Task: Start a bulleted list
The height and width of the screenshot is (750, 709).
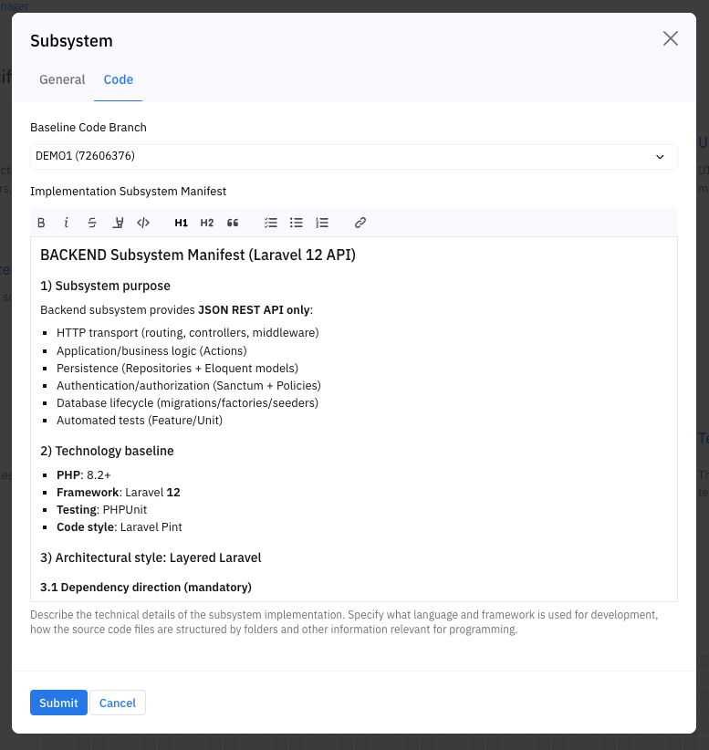Action: point(296,223)
